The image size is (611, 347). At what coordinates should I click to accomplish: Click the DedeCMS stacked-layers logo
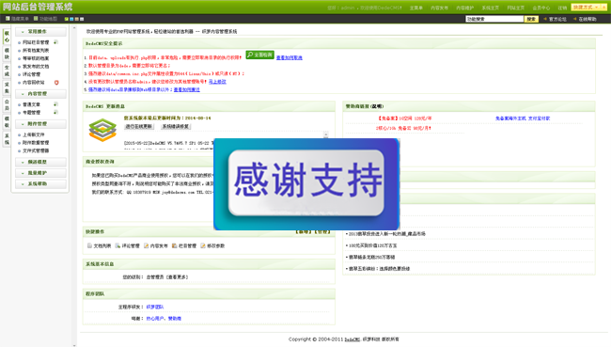102,130
